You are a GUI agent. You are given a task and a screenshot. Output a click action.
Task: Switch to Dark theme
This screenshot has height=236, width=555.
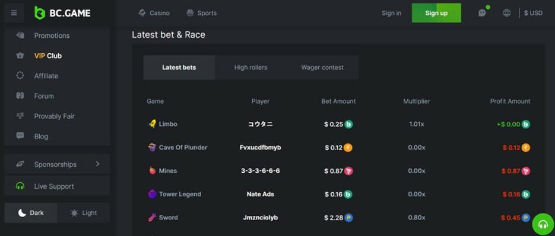[x=31, y=213]
